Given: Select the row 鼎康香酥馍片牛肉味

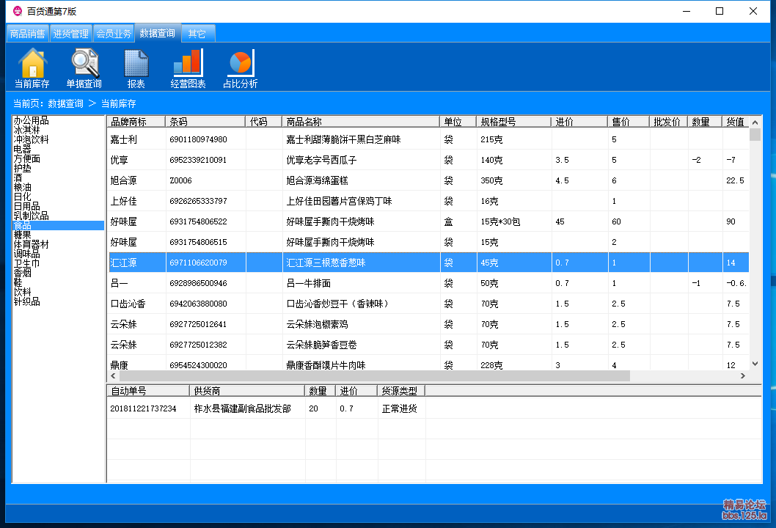Looking at the screenshot, I should (x=428, y=363).
